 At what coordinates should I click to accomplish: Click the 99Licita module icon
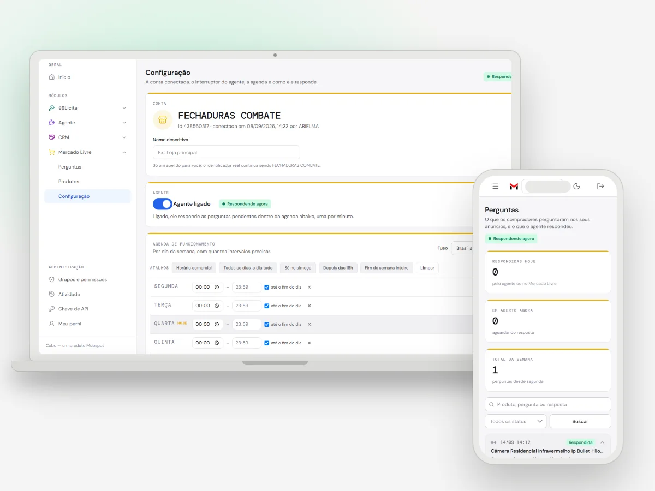tap(52, 108)
